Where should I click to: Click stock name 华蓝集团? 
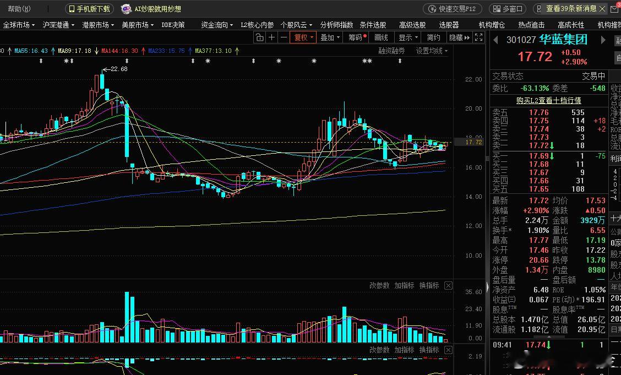point(563,40)
